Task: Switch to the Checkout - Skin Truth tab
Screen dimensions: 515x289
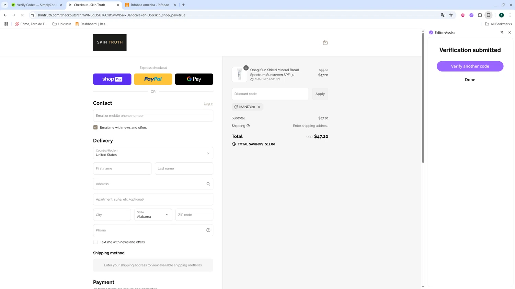Action: [94, 5]
